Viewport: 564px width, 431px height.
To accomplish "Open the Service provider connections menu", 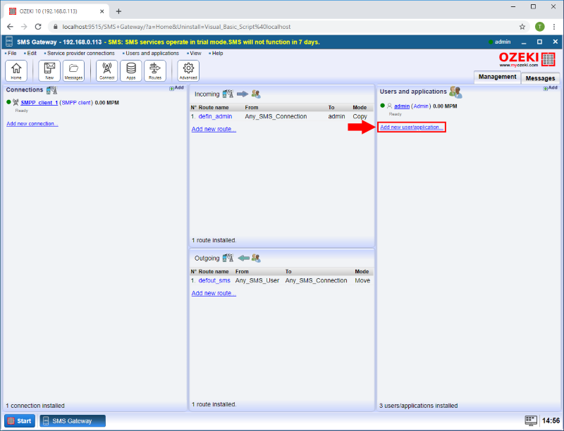I will 81,53.
